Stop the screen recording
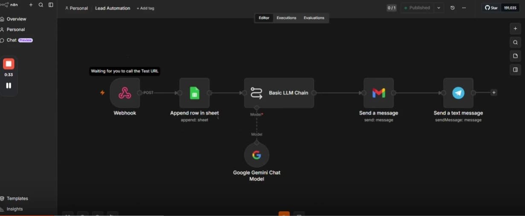This screenshot has height=216, width=525. tap(9, 64)
